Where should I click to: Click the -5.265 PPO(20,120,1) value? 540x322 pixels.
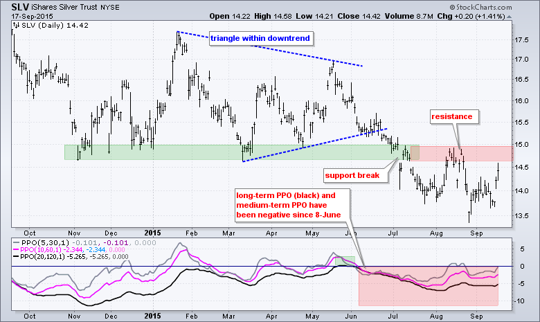pos(77,257)
